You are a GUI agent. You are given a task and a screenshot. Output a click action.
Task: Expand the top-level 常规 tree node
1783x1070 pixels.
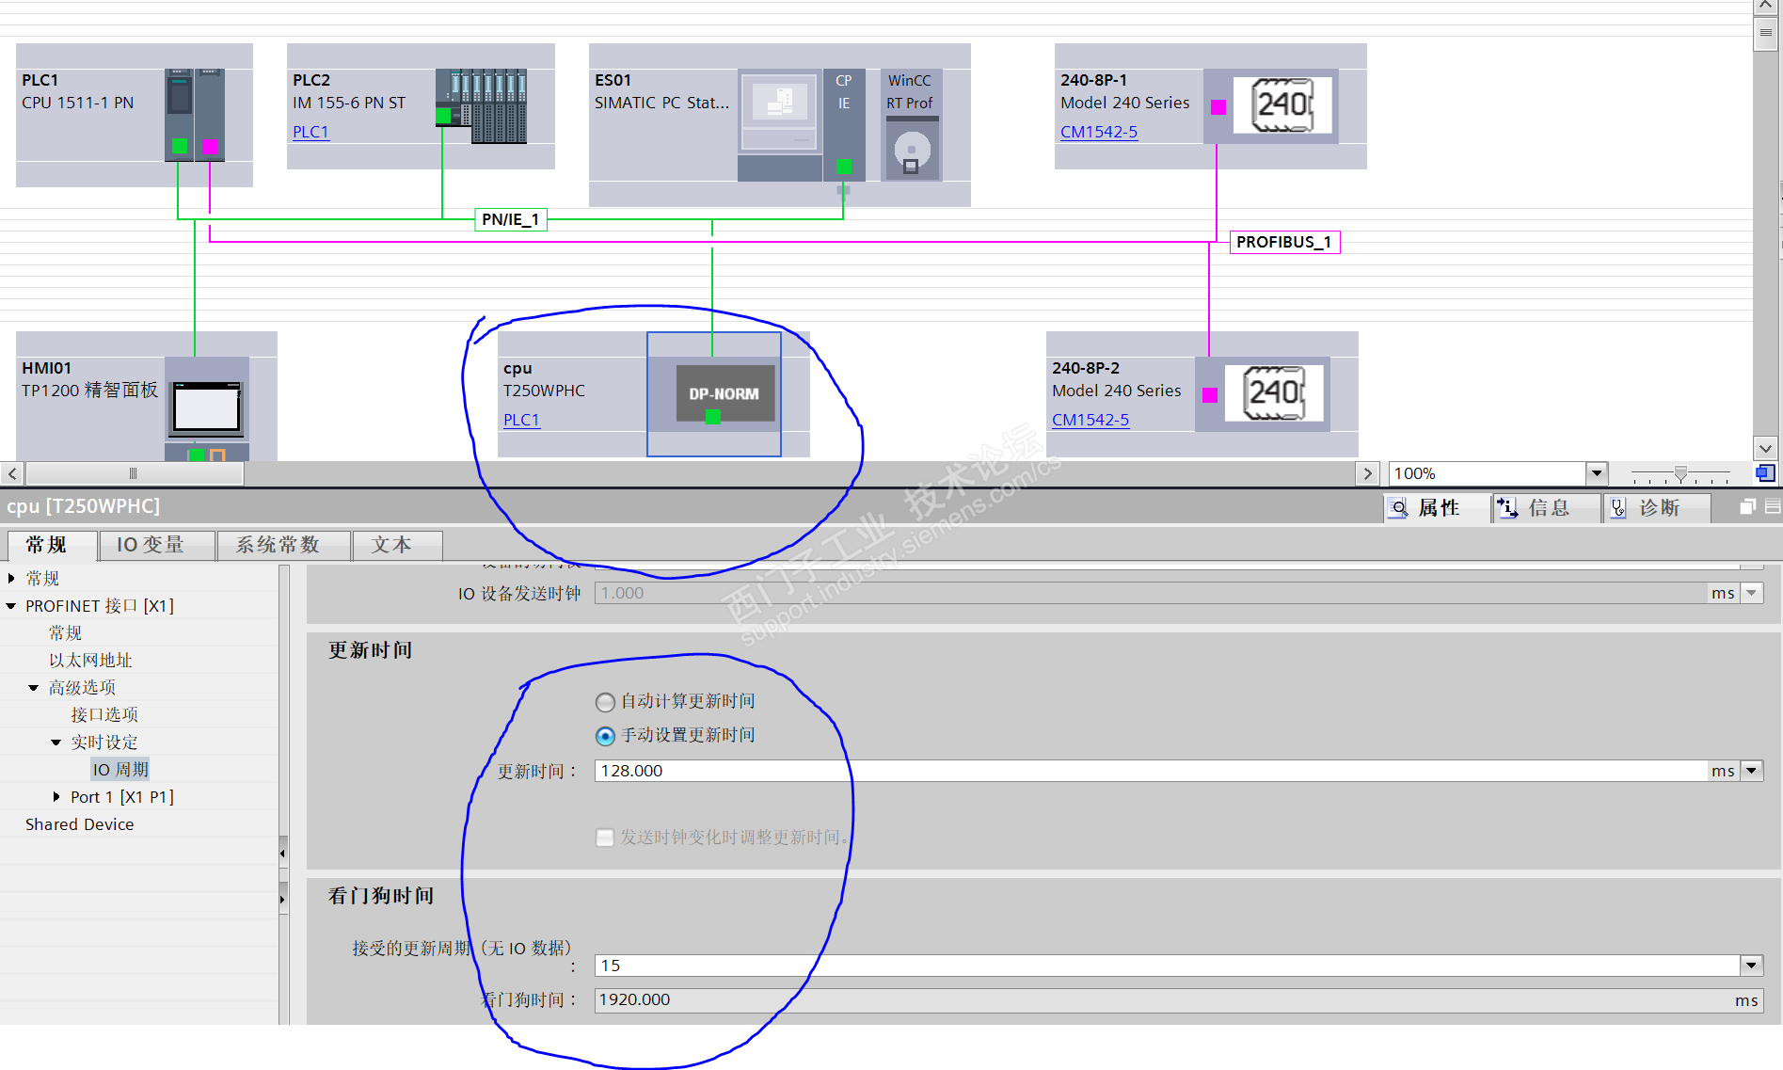[x=11, y=578]
